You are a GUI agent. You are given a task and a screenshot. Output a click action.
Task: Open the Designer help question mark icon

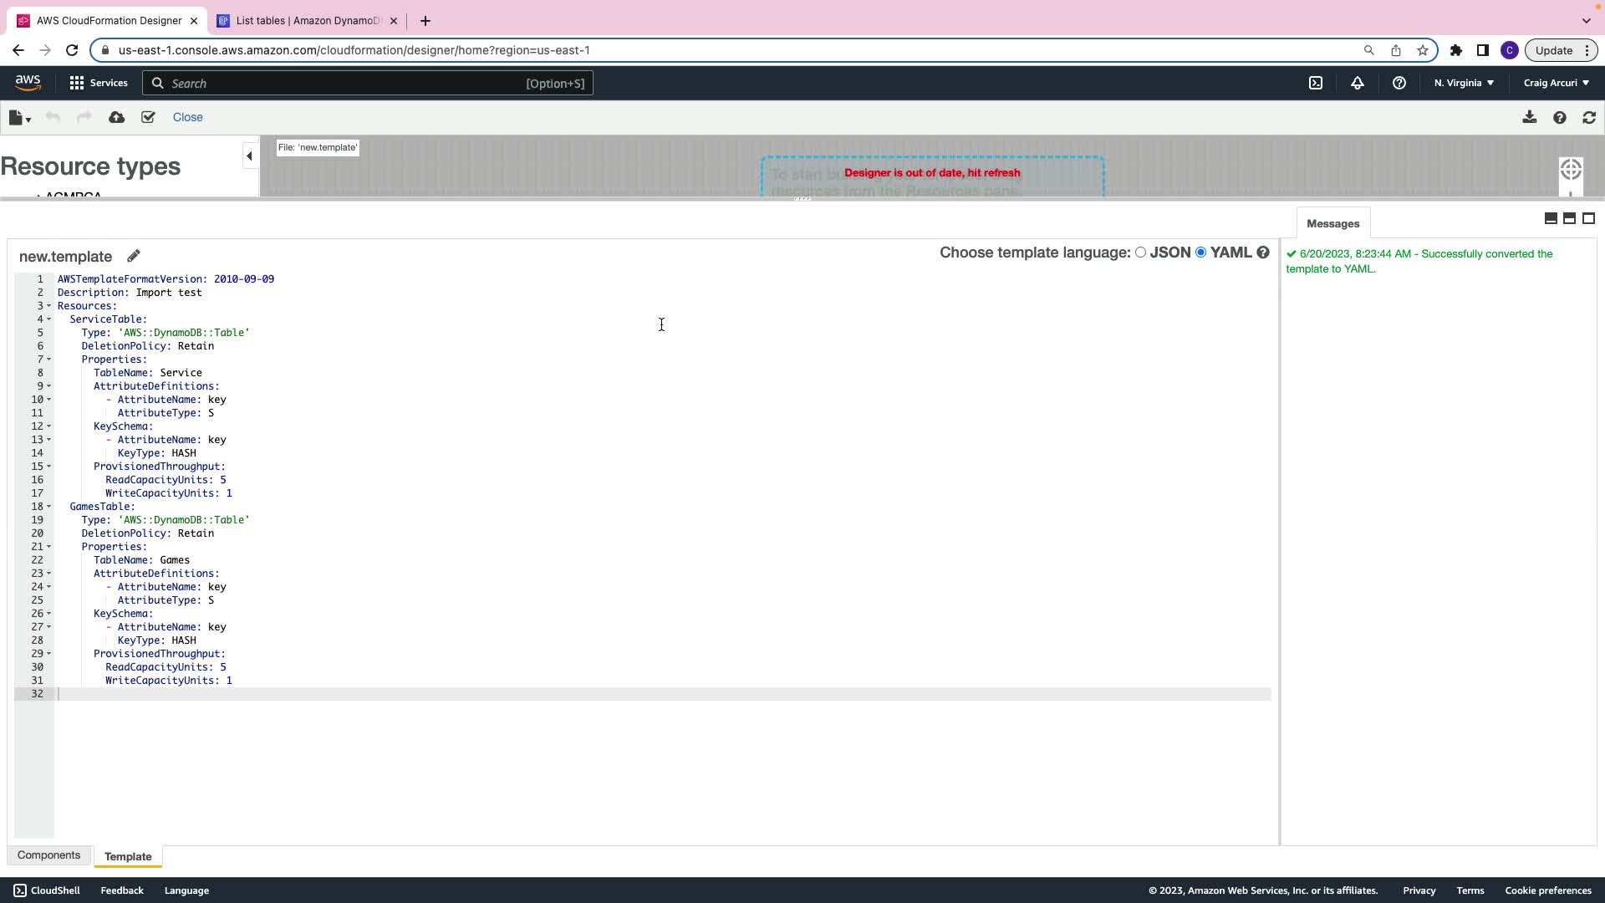(x=1559, y=118)
